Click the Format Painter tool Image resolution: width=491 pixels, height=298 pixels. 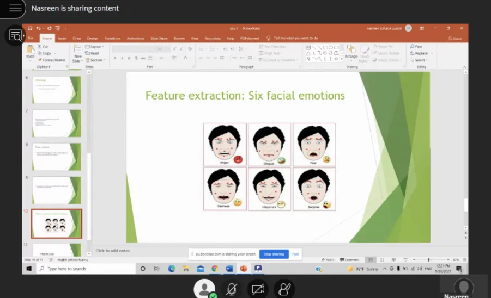tap(52, 60)
